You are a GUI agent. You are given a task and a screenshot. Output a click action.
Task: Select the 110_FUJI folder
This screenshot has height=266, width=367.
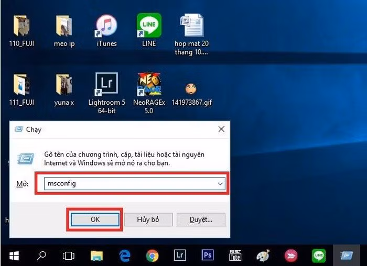point(21,30)
